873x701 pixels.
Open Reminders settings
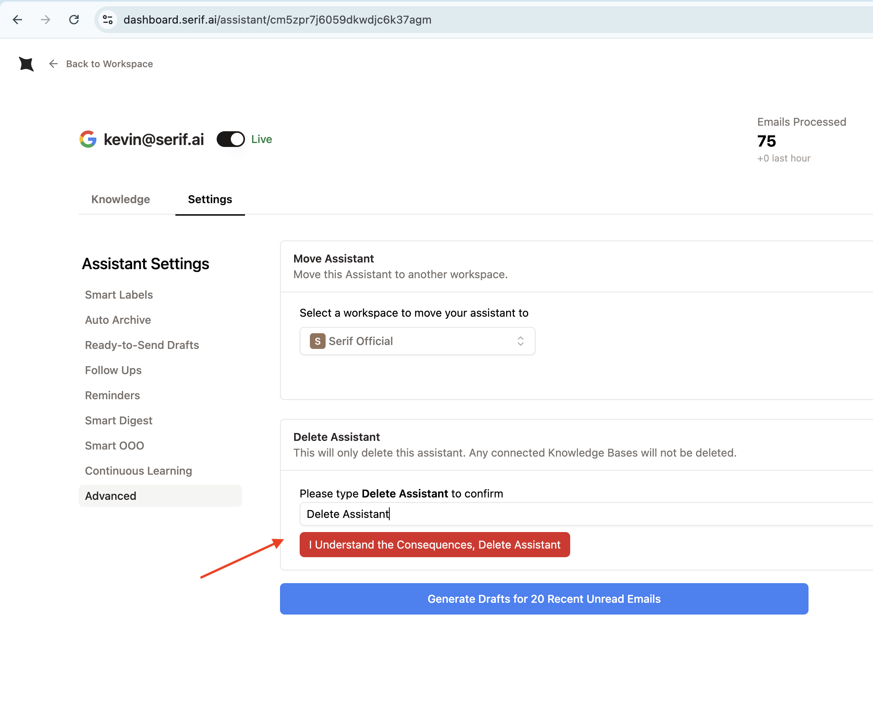[x=112, y=395]
